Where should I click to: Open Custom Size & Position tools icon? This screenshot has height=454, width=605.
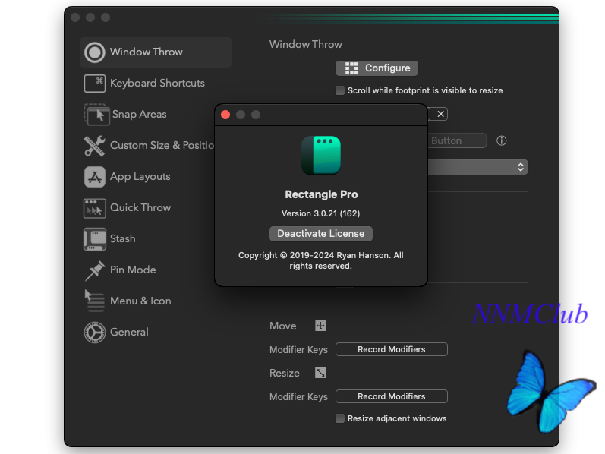[x=95, y=146]
